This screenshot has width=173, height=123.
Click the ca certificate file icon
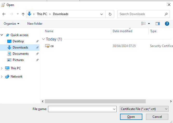pos(47,46)
